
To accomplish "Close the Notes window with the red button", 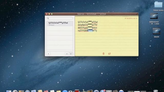I will tap(47, 14).
